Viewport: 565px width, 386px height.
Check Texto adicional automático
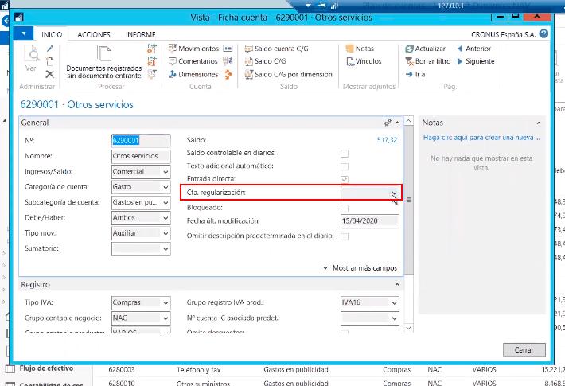click(x=345, y=166)
